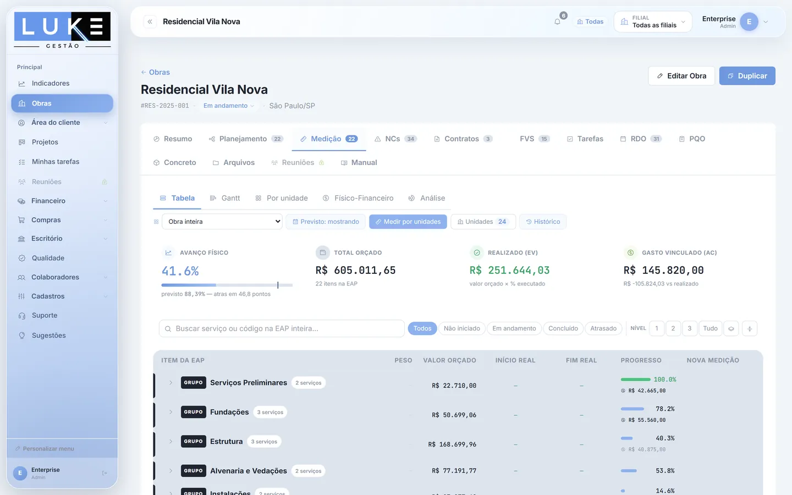792x495 pixels.
Task: Open the notifications bell icon
Action: (x=557, y=22)
